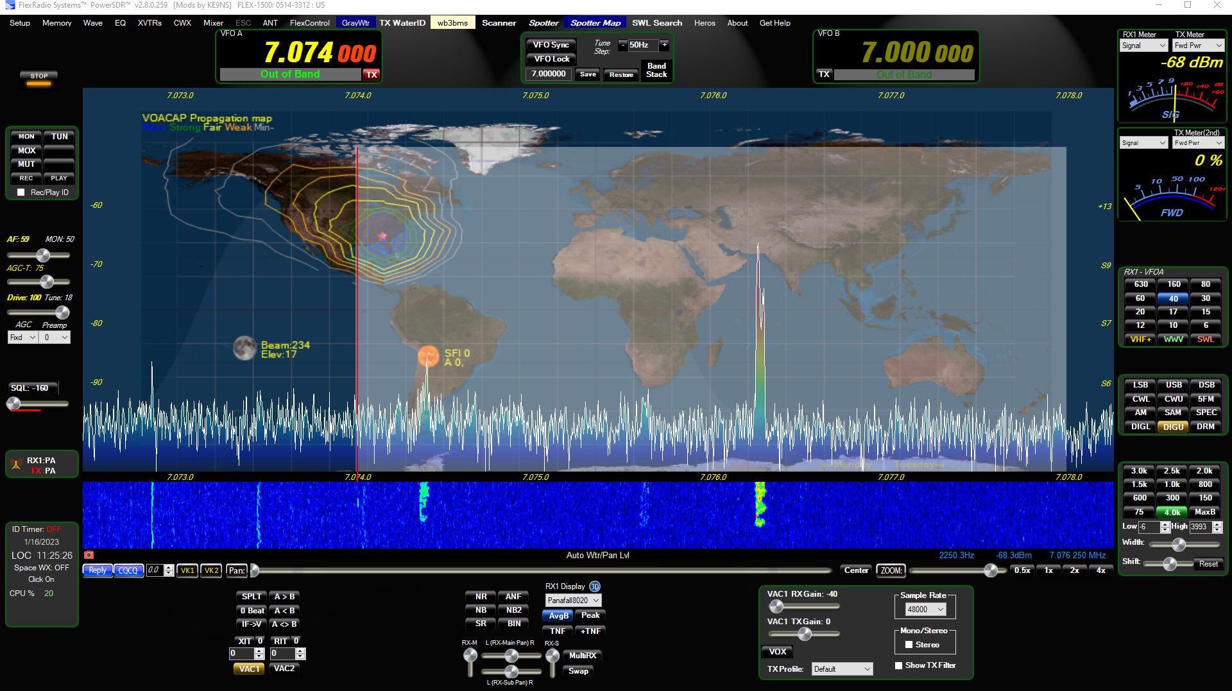The image size is (1232, 691).
Task: Click the Restore button
Action: click(621, 74)
